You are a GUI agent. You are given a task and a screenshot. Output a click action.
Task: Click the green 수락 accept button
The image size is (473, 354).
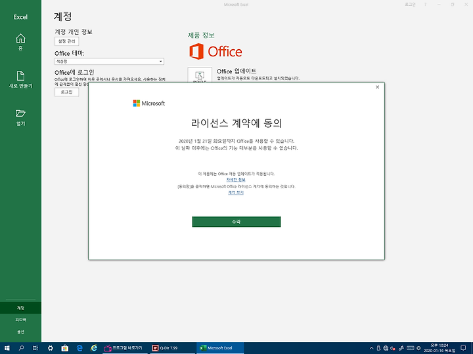click(x=236, y=222)
